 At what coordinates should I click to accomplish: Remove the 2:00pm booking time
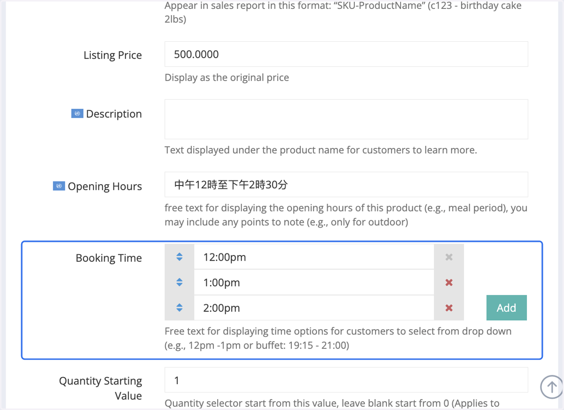point(449,308)
